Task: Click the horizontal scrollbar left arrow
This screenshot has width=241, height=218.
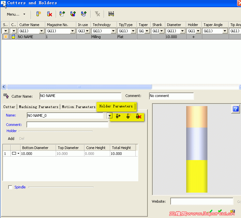Action: click(x=4, y=87)
